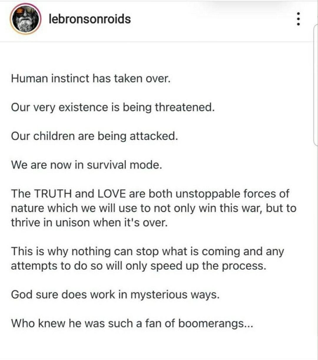318x360 pixels.
Task: Click the line 'Human instinct has taken over.'
Action: point(91,79)
